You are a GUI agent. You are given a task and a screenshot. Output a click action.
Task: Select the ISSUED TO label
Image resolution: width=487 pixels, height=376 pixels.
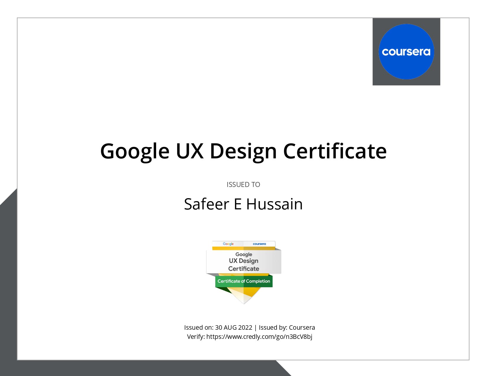click(243, 185)
